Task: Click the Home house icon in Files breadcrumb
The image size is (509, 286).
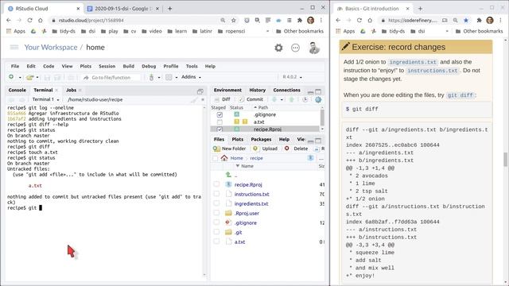Action: tap(224, 158)
